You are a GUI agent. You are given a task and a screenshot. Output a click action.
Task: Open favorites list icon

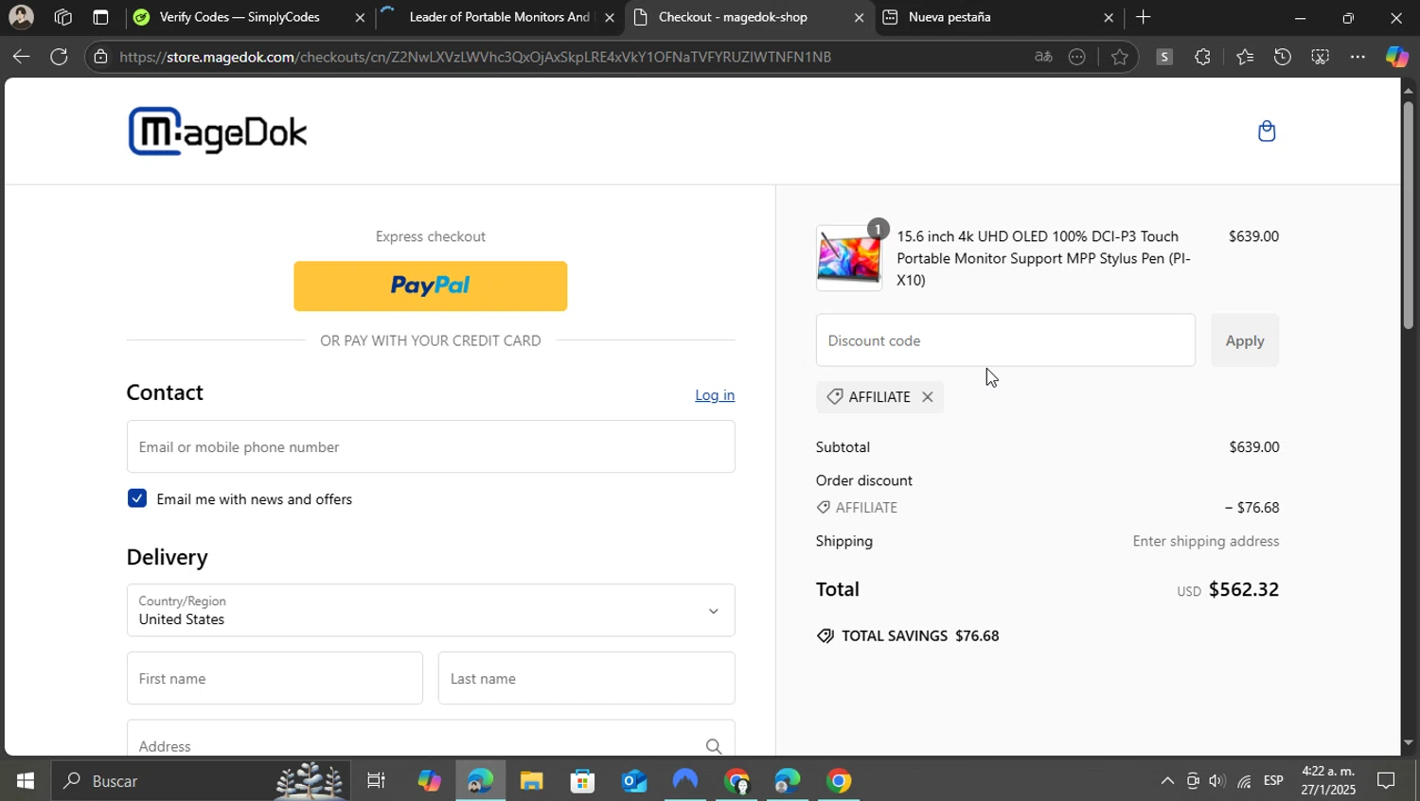(x=1245, y=57)
